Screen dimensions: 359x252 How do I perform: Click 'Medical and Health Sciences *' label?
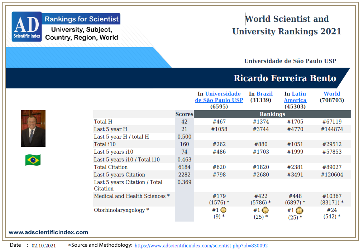click(x=131, y=196)
